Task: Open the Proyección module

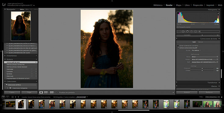Action: click(x=198, y=5)
